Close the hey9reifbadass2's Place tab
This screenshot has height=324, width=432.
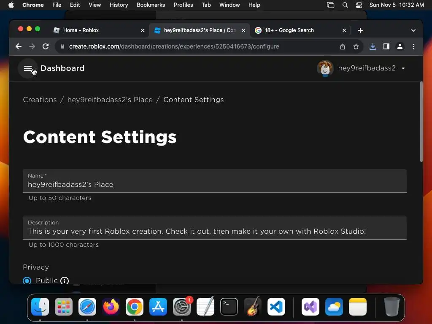coord(243,30)
